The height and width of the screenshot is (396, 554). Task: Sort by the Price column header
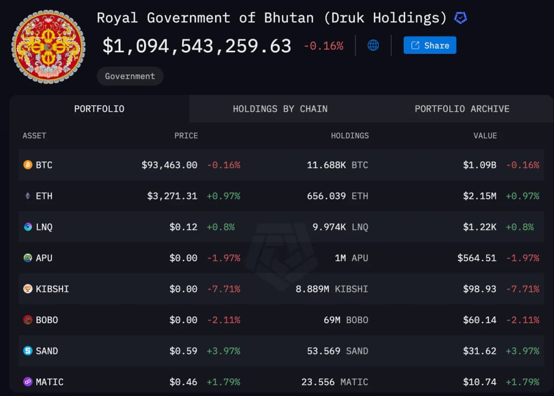(x=186, y=135)
